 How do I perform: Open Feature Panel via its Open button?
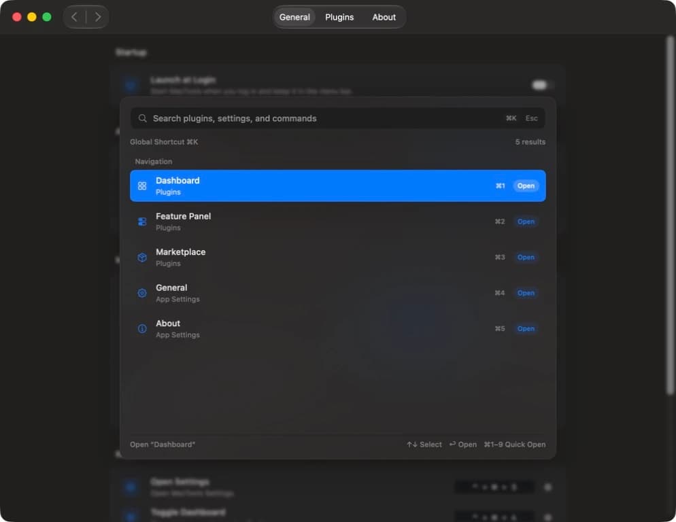click(526, 222)
